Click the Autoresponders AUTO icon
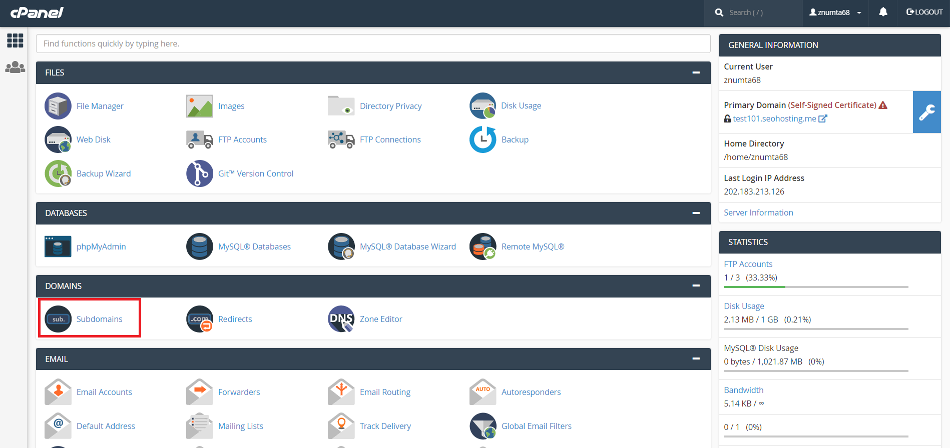950x448 pixels. pos(483,392)
